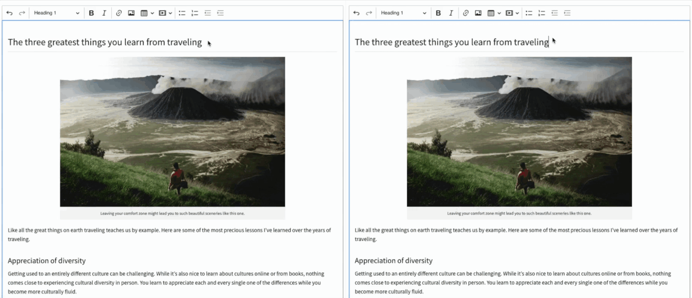This screenshot has width=692, height=298.
Task: Toggle Italic in the left editor toolbar
Action: click(x=104, y=13)
